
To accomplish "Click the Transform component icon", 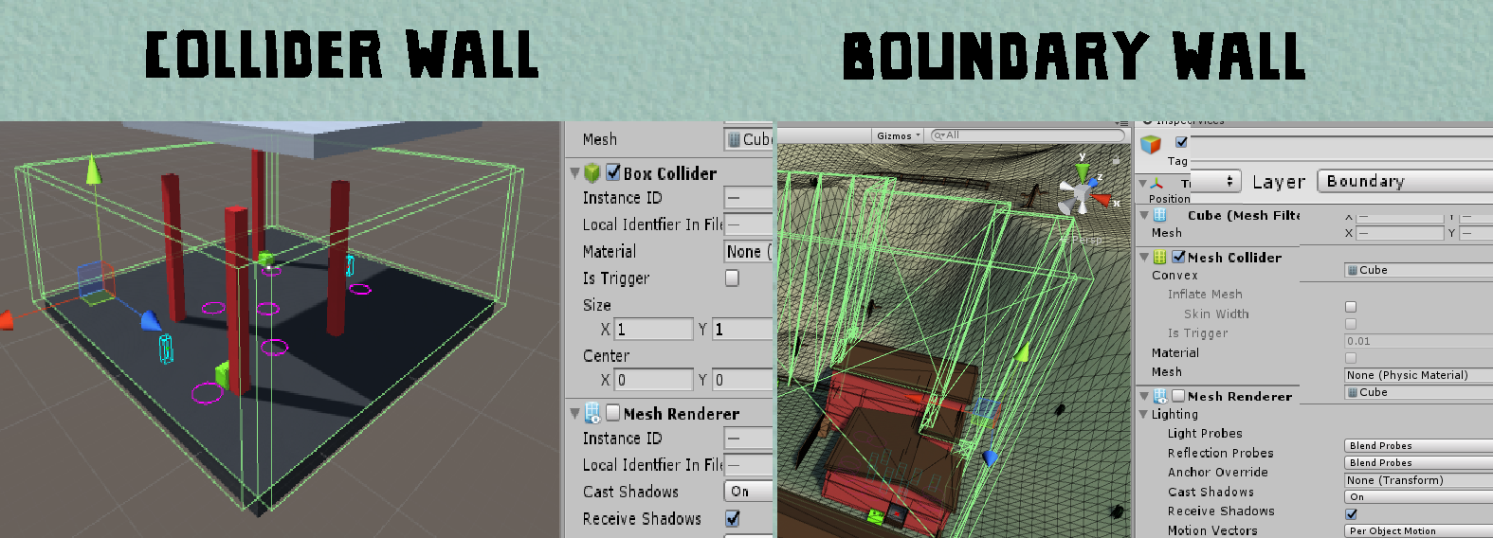I will 1157,182.
